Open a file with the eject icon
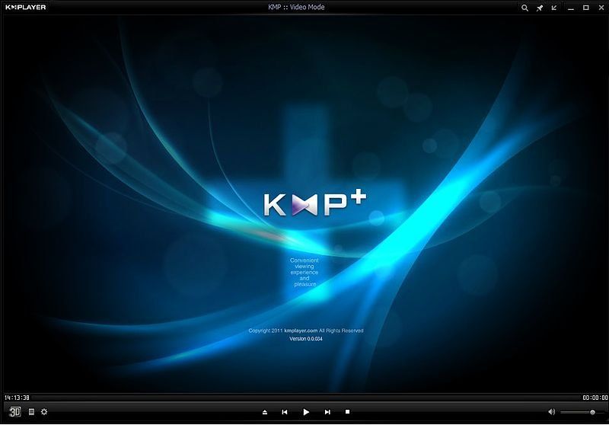Screen dimensions: 609x425 [x=265, y=412]
